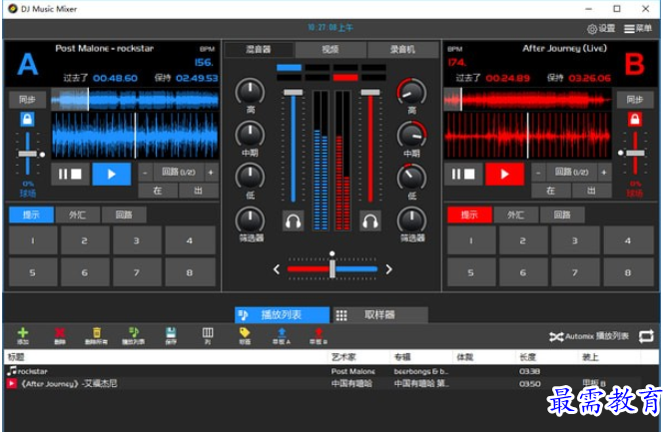
Task: Toggle deck A tempo lock icon
Action: coord(27,119)
